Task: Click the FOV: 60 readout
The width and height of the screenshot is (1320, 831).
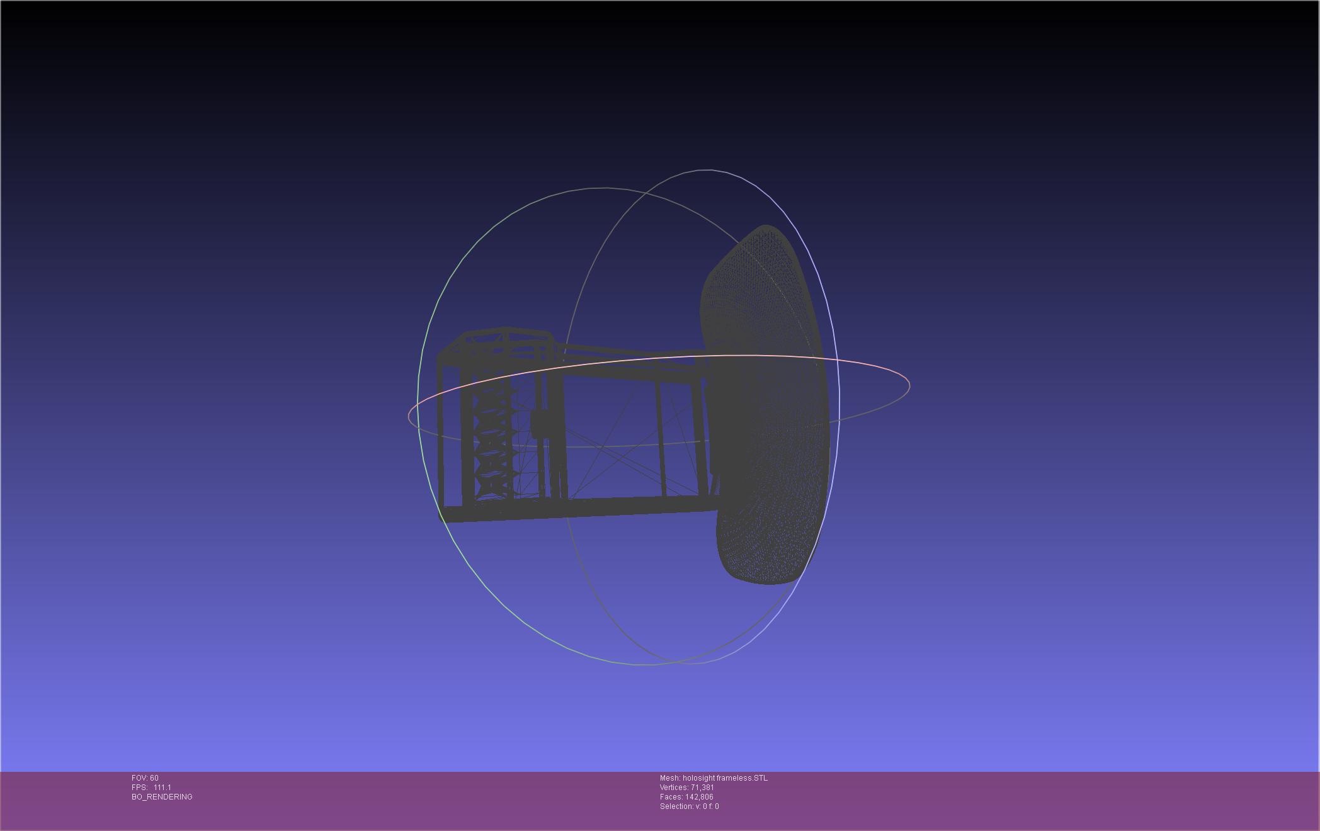Action: [x=145, y=778]
